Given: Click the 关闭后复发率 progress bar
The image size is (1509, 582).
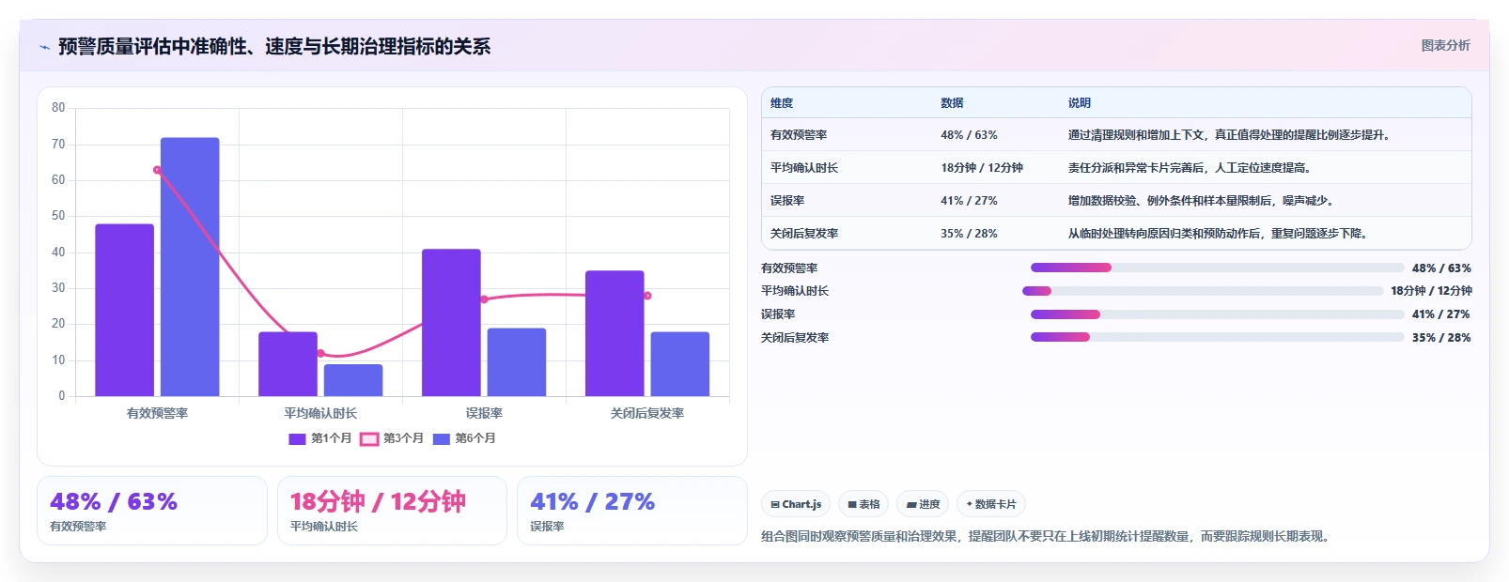Looking at the screenshot, I should click(1217, 337).
